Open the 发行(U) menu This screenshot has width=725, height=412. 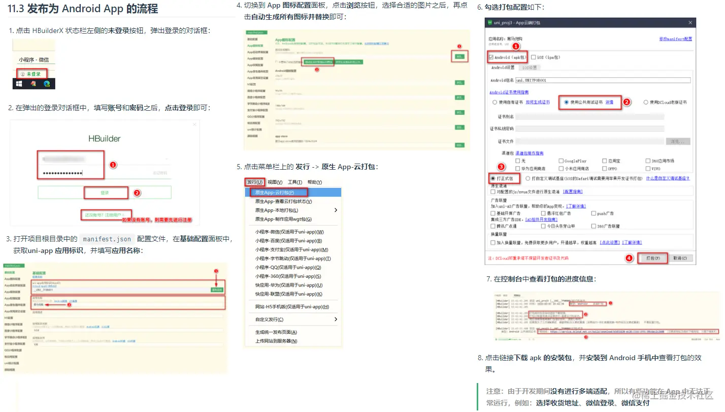(x=255, y=182)
